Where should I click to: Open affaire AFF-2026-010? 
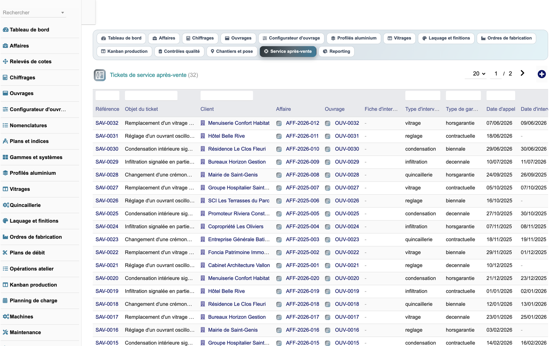[302, 149]
